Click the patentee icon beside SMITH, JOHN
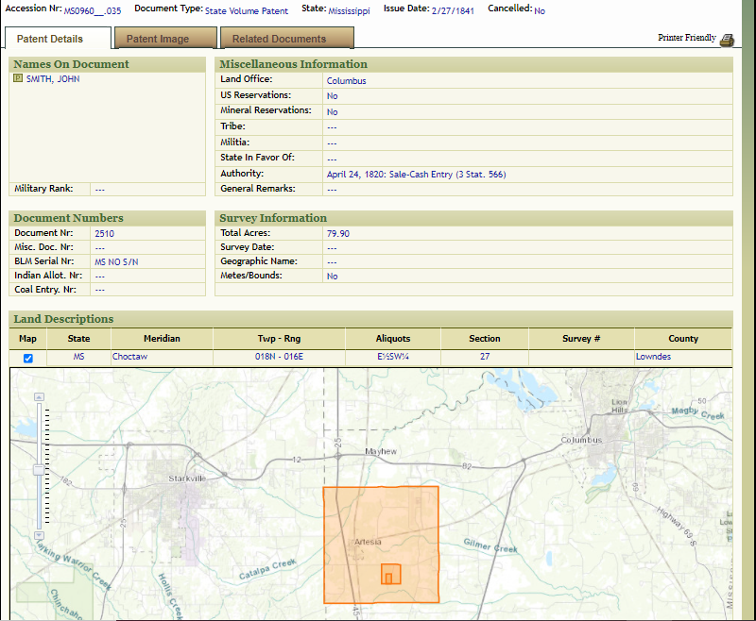 click(18, 79)
